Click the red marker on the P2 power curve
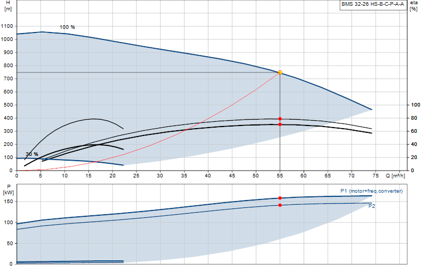The height and width of the screenshot is (273, 421). point(280,205)
